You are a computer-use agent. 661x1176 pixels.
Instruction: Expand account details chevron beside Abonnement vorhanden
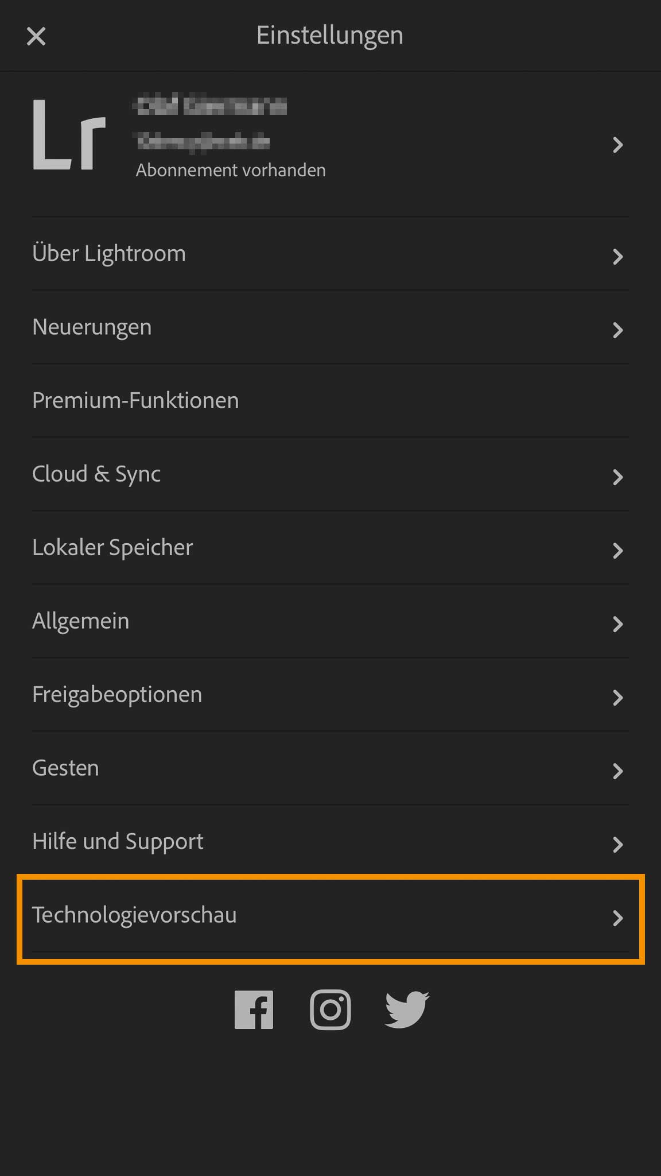pyautogui.click(x=617, y=145)
